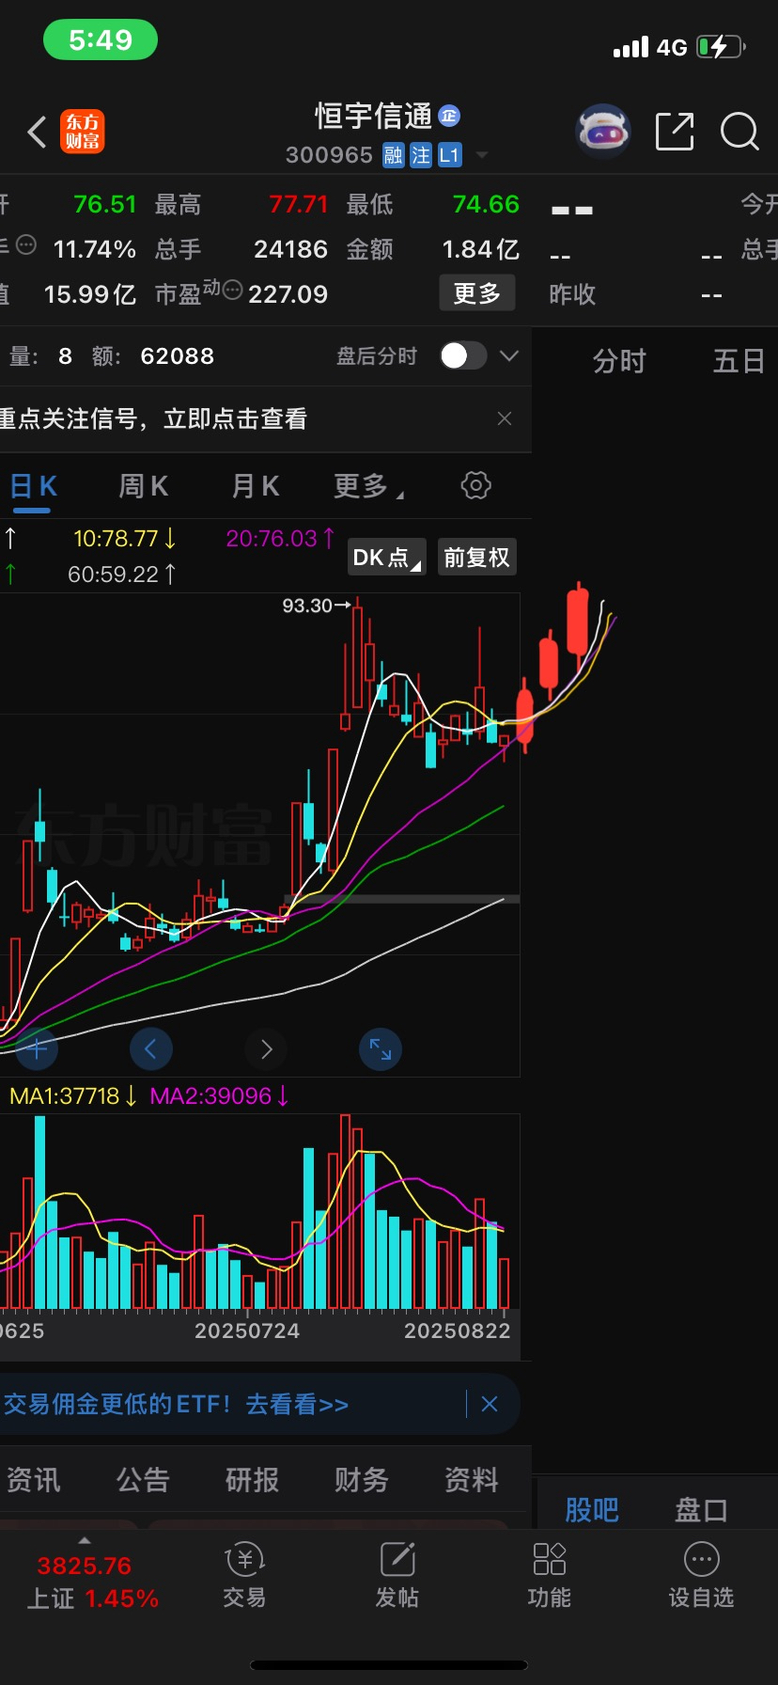The image size is (778, 1685).
Task: Open the 东方财富 logo icon
Action: tap(83, 132)
